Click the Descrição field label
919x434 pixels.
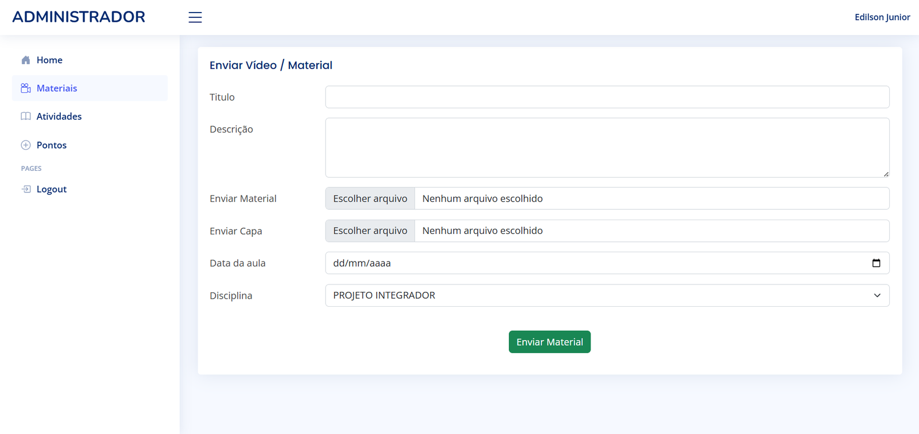tap(231, 129)
